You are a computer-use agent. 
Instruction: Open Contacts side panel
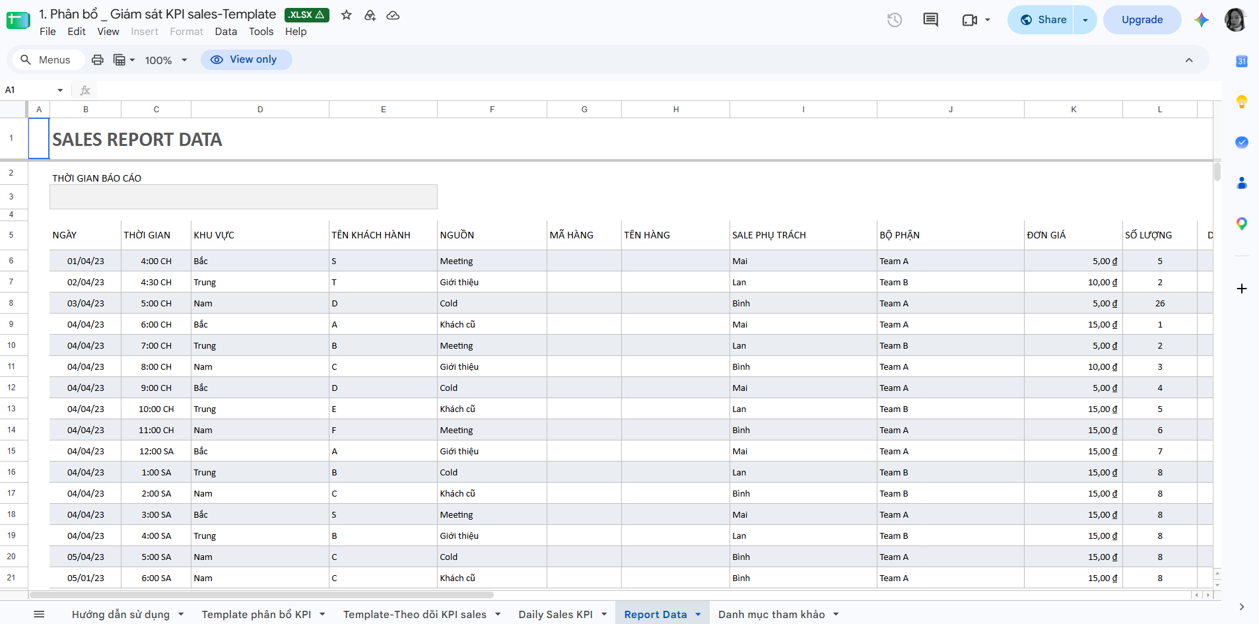click(x=1242, y=183)
